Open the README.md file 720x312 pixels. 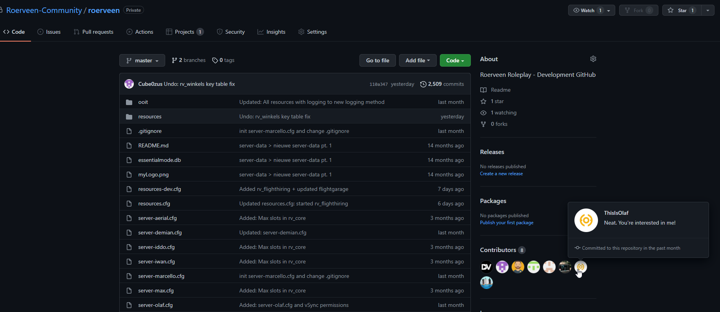click(x=153, y=145)
